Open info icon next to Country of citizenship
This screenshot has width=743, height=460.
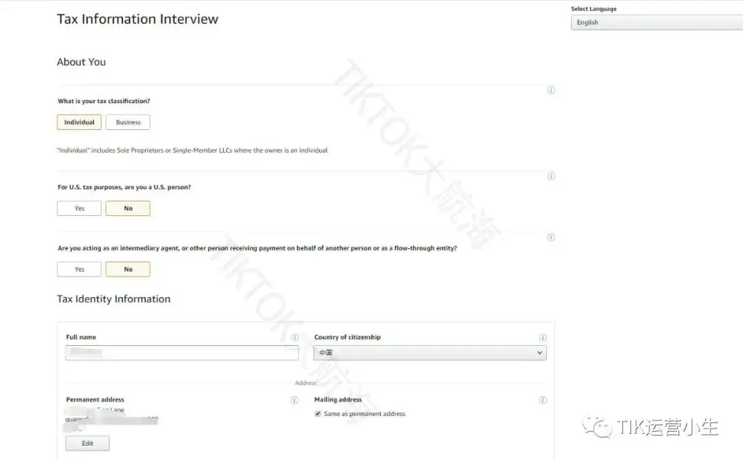pyautogui.click(x=543, y=338)
